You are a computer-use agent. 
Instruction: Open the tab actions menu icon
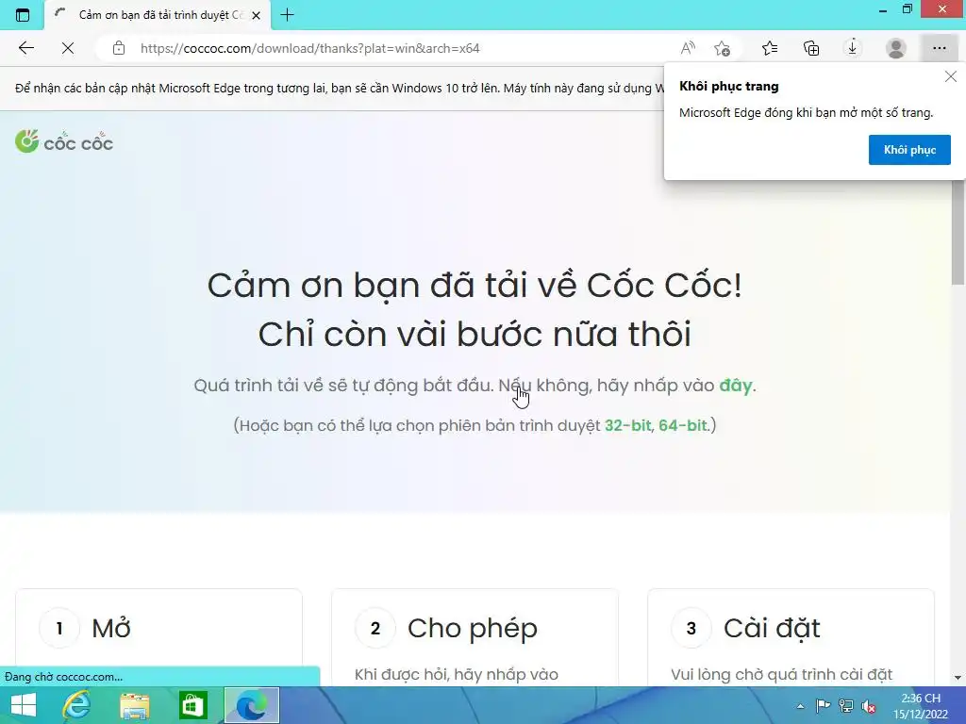point(23,15)
